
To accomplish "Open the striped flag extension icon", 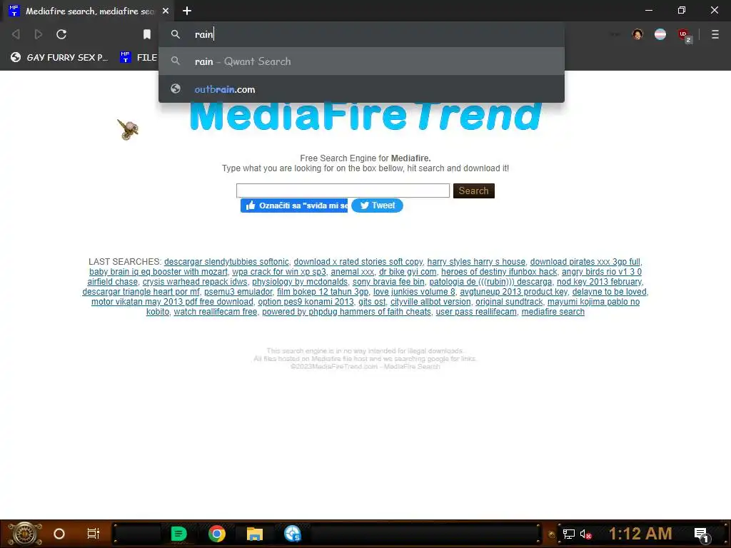I will 660,34.
